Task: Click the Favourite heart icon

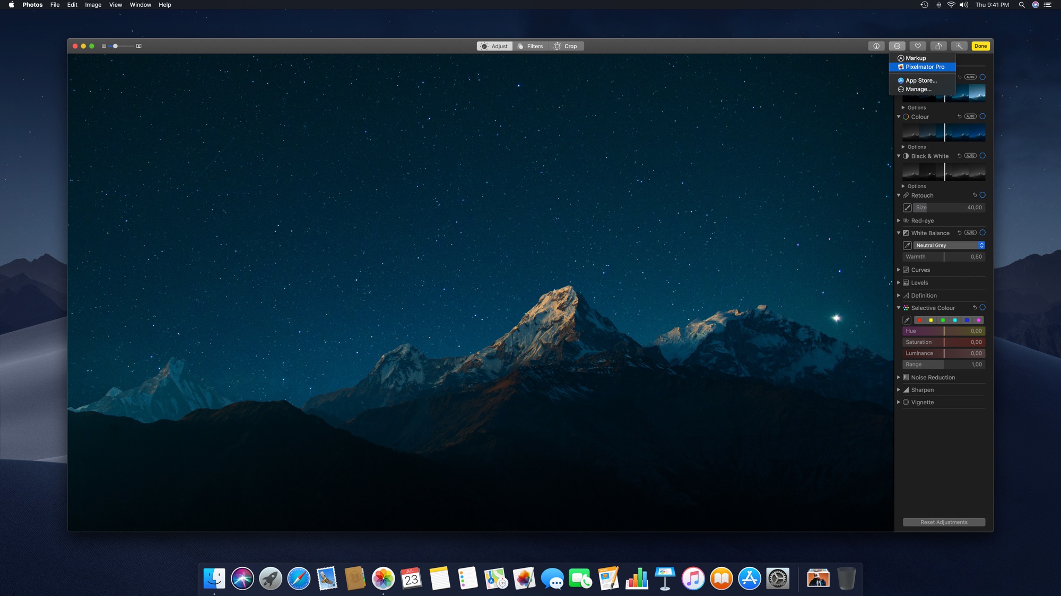Action: pyautogui.click(x=918, y=46)
